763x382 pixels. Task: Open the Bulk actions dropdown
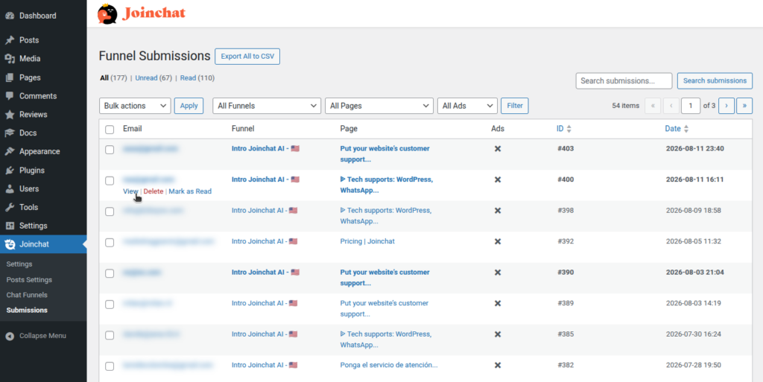click(135, 106)
